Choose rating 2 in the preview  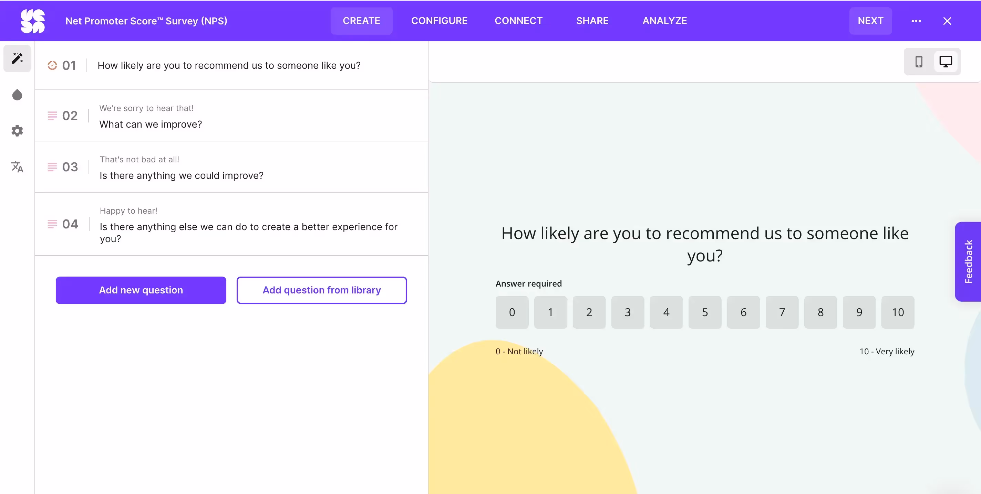click(x=589, y=312)
